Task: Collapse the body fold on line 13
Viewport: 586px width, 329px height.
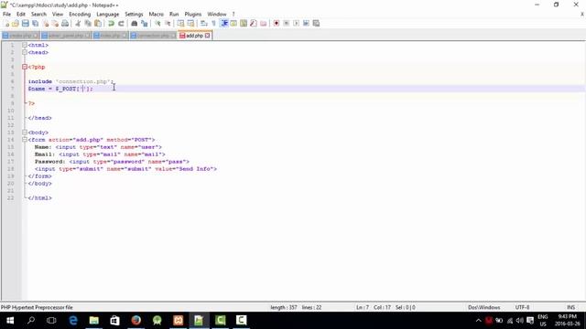Action: (x=25, y=133)
